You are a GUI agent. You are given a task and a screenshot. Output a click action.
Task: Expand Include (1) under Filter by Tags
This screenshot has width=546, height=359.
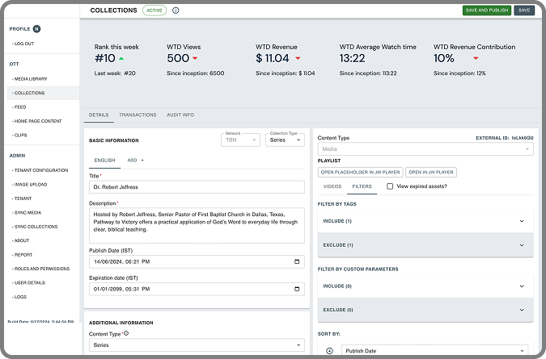click(521, 220)
